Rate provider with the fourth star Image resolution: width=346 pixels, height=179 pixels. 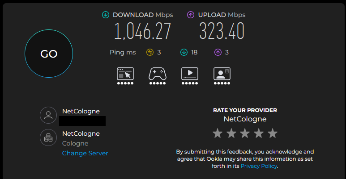(259, 133)
